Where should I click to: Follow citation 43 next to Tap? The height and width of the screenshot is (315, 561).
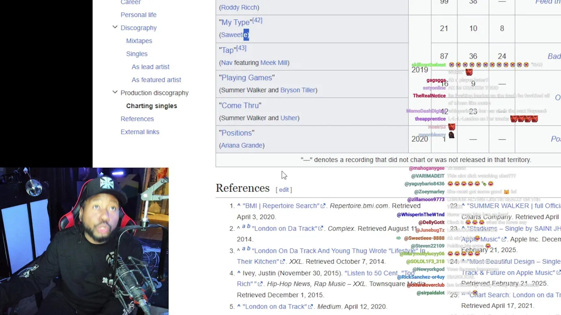click(x=241, y=48)
